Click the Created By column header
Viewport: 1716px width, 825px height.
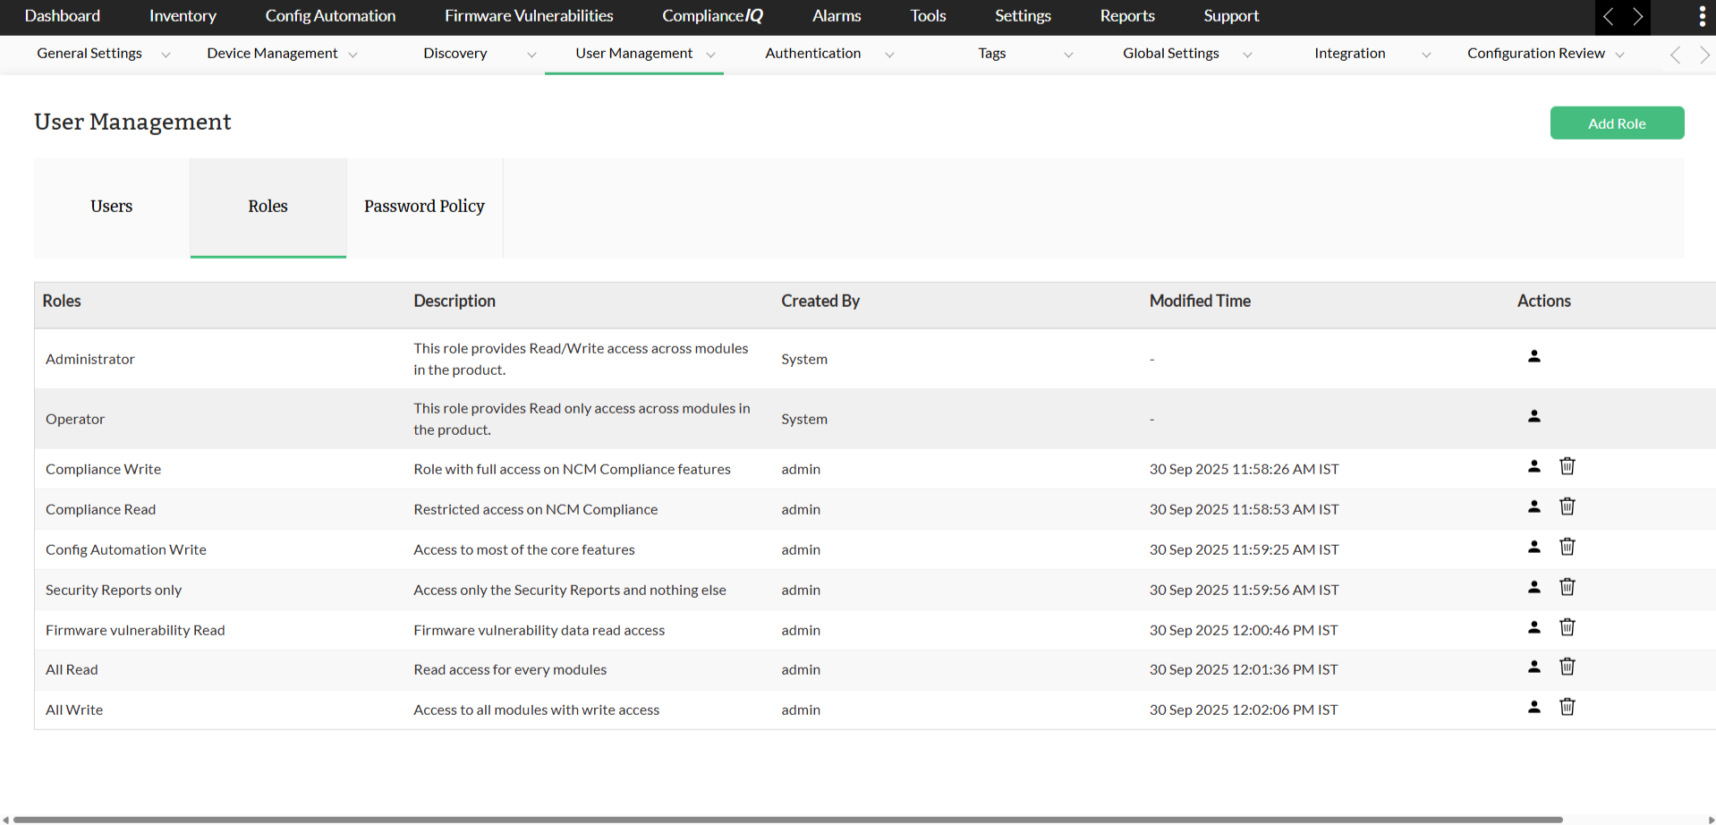pos(820,302)
